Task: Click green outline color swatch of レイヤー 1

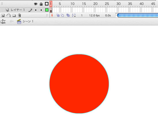Action: point(47,10)
